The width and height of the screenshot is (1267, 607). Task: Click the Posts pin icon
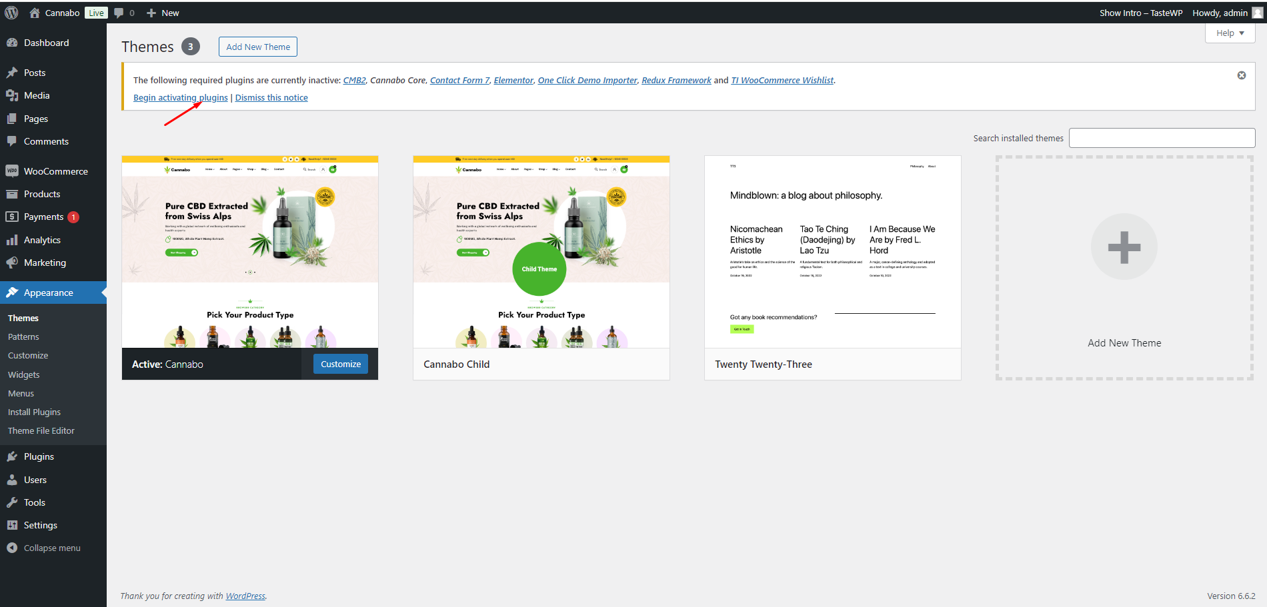12,73
